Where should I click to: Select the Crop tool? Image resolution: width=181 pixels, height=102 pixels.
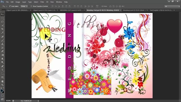pos(2,29)
